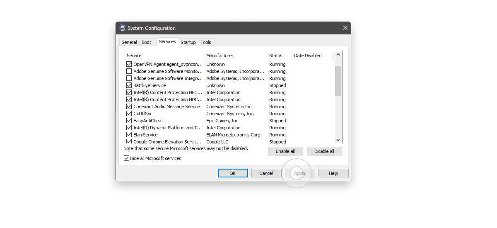497x228 pixels.
Task: Select 'Conexant Systems, Inc.' cell in CxUtilSvc row
Action: pyautogui.click(x=230, y=114)
